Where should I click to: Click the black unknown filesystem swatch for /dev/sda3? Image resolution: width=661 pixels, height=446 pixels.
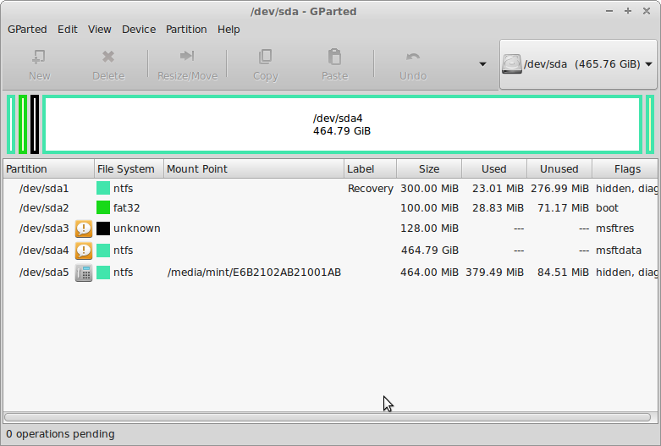tap(103, 229)
